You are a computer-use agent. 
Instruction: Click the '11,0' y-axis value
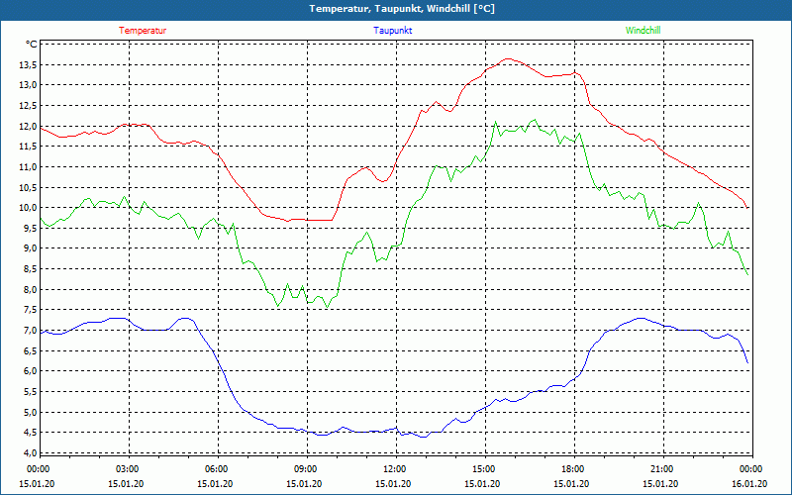pyautogui.click(x=29, y=166)
